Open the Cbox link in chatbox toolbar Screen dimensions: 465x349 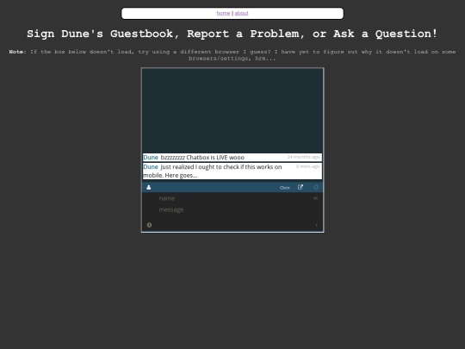click(x=285, y=188)
